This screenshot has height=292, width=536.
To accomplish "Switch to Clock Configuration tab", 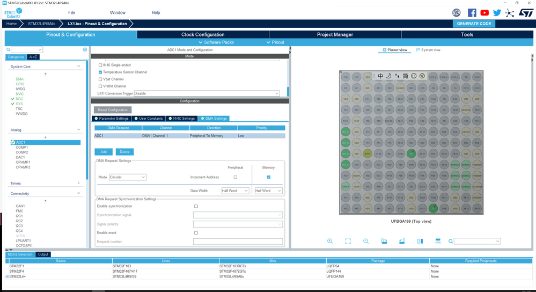I will point(203,34).
